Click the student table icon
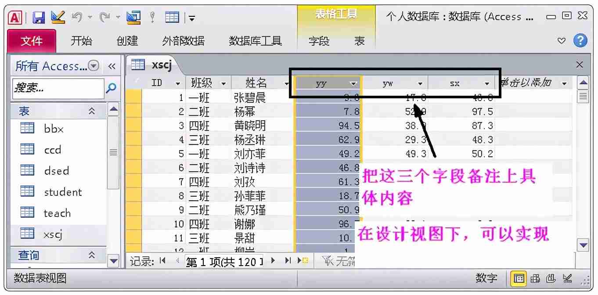This screenshot has width=598, height=295. tap(27, 191)
